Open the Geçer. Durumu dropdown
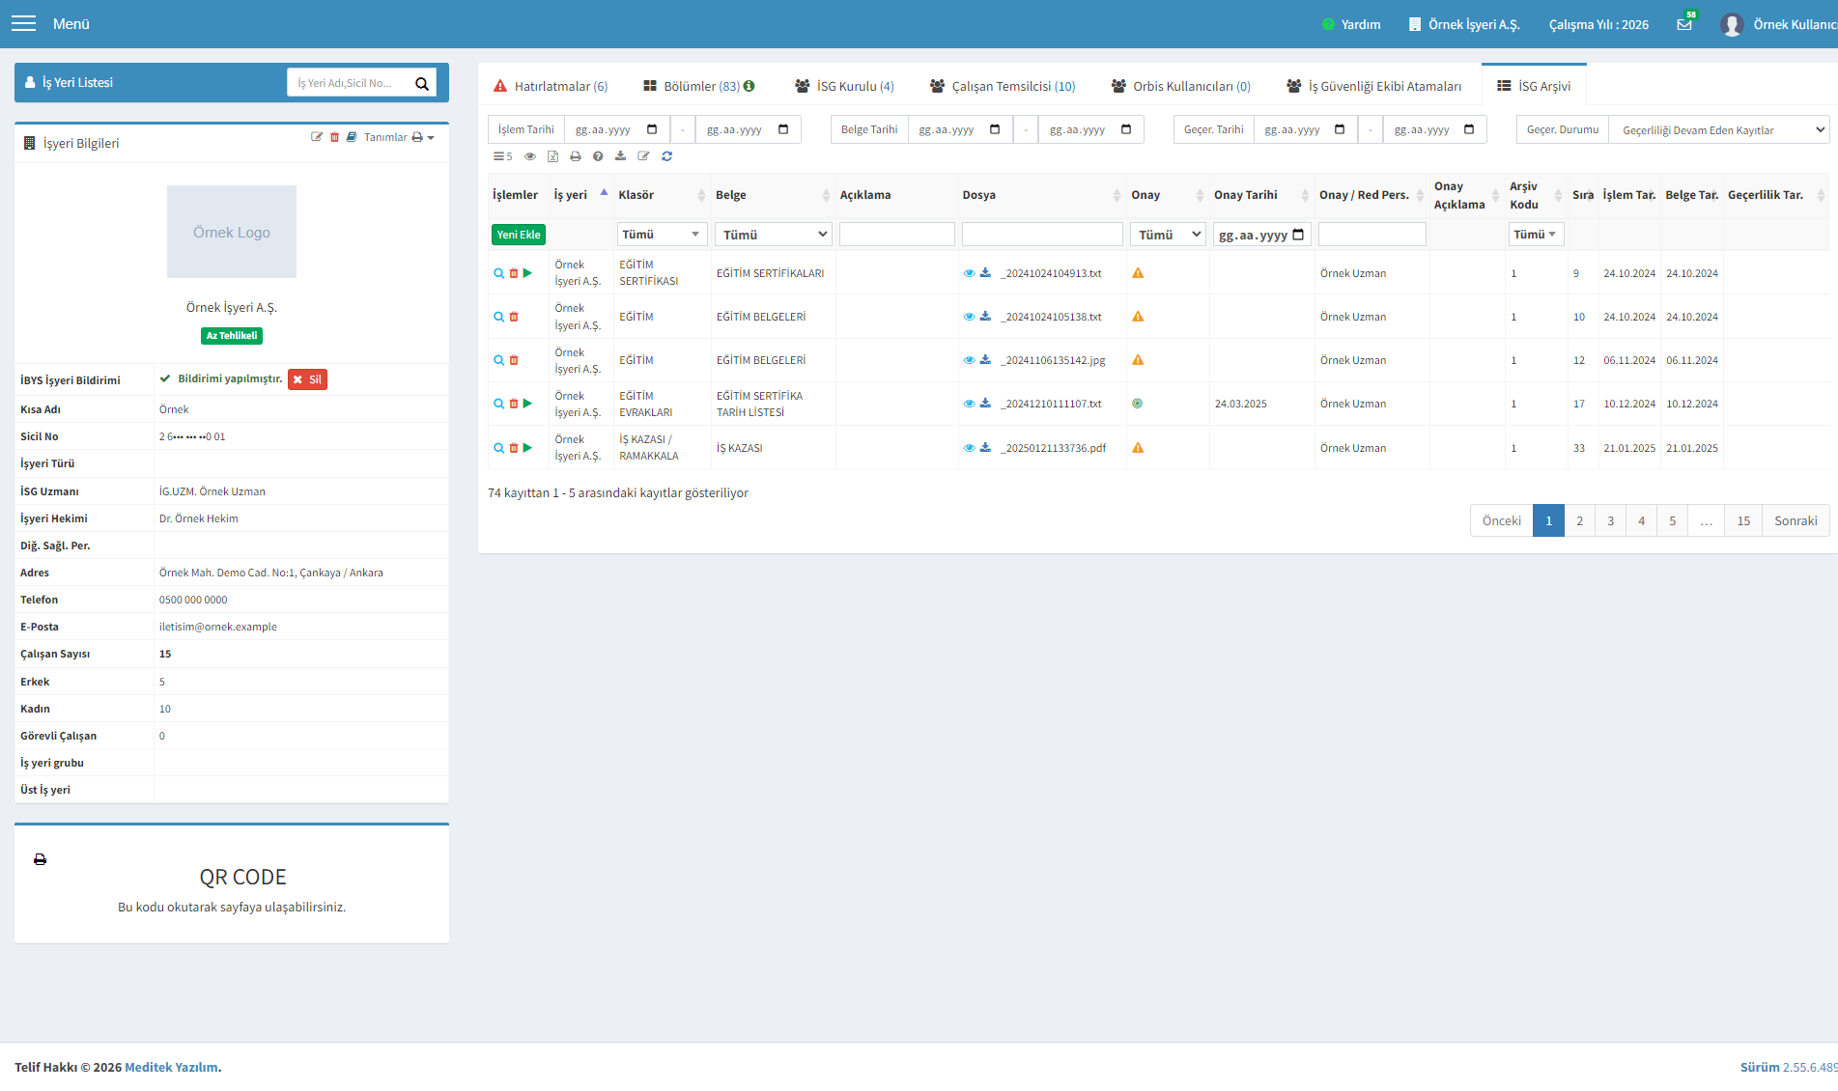 point(1719,130)
